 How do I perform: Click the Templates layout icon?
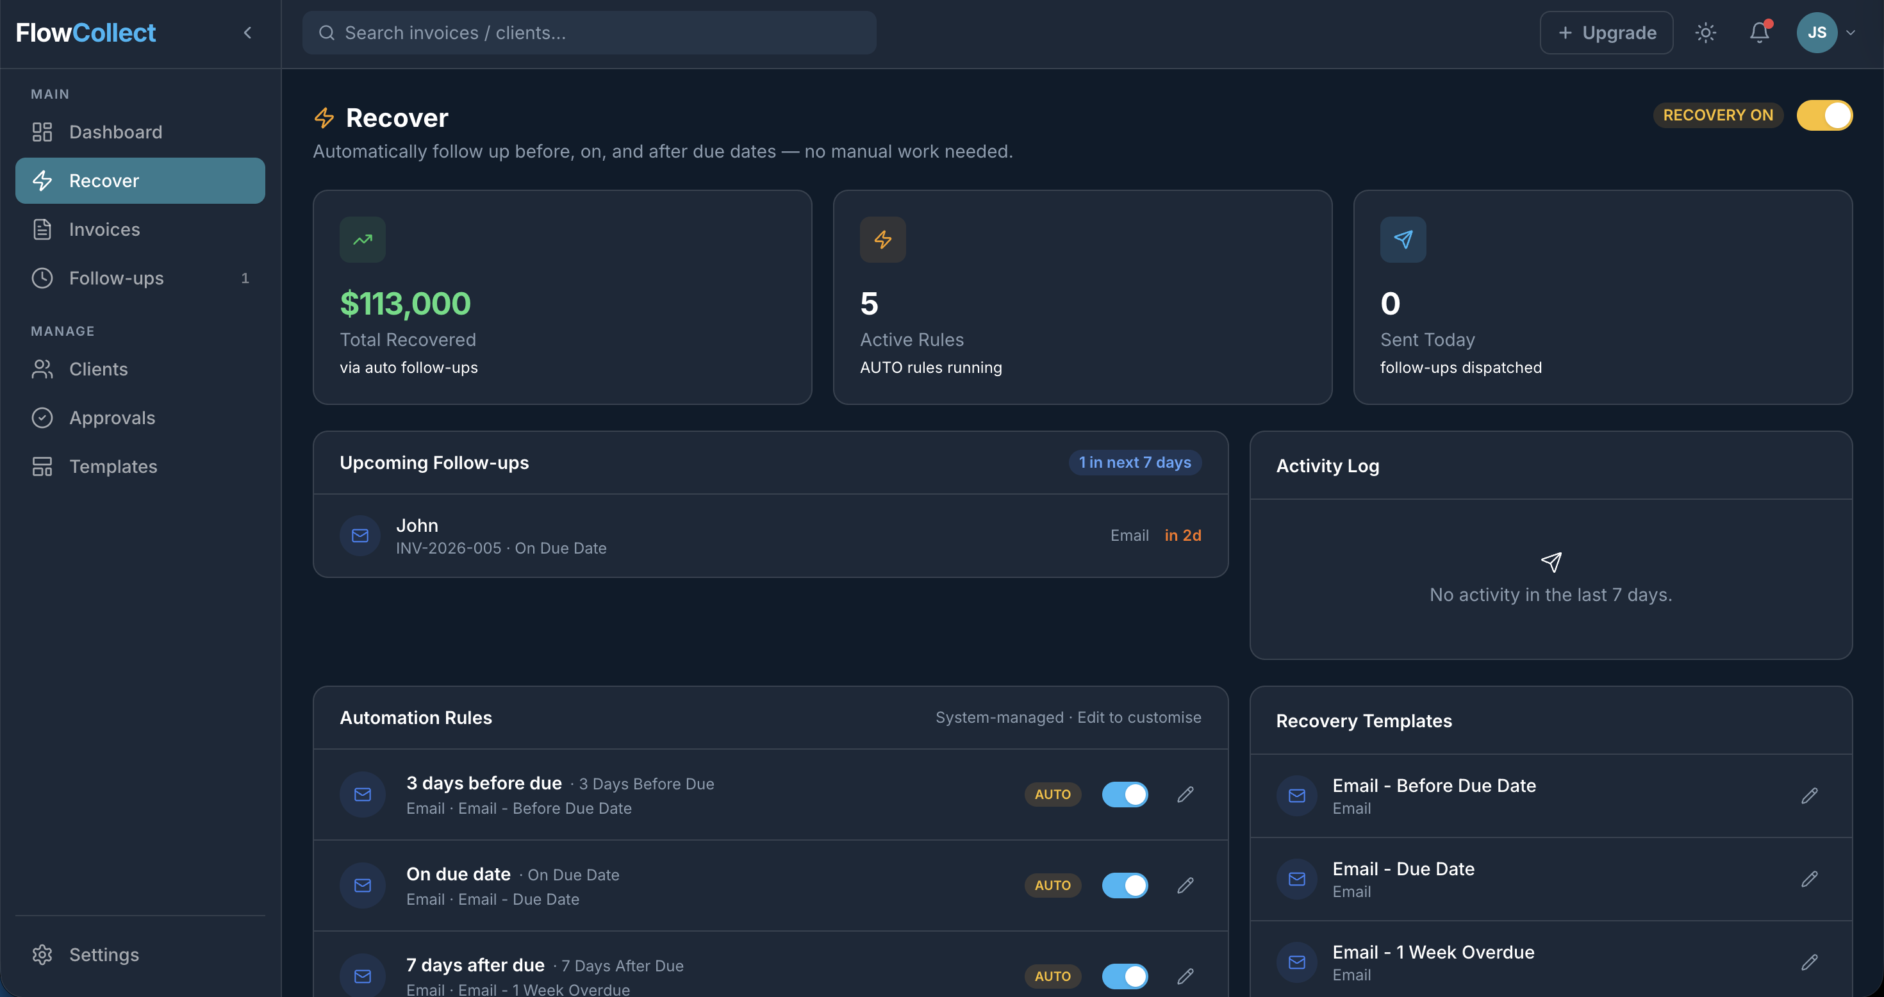(x=42, y=466)
